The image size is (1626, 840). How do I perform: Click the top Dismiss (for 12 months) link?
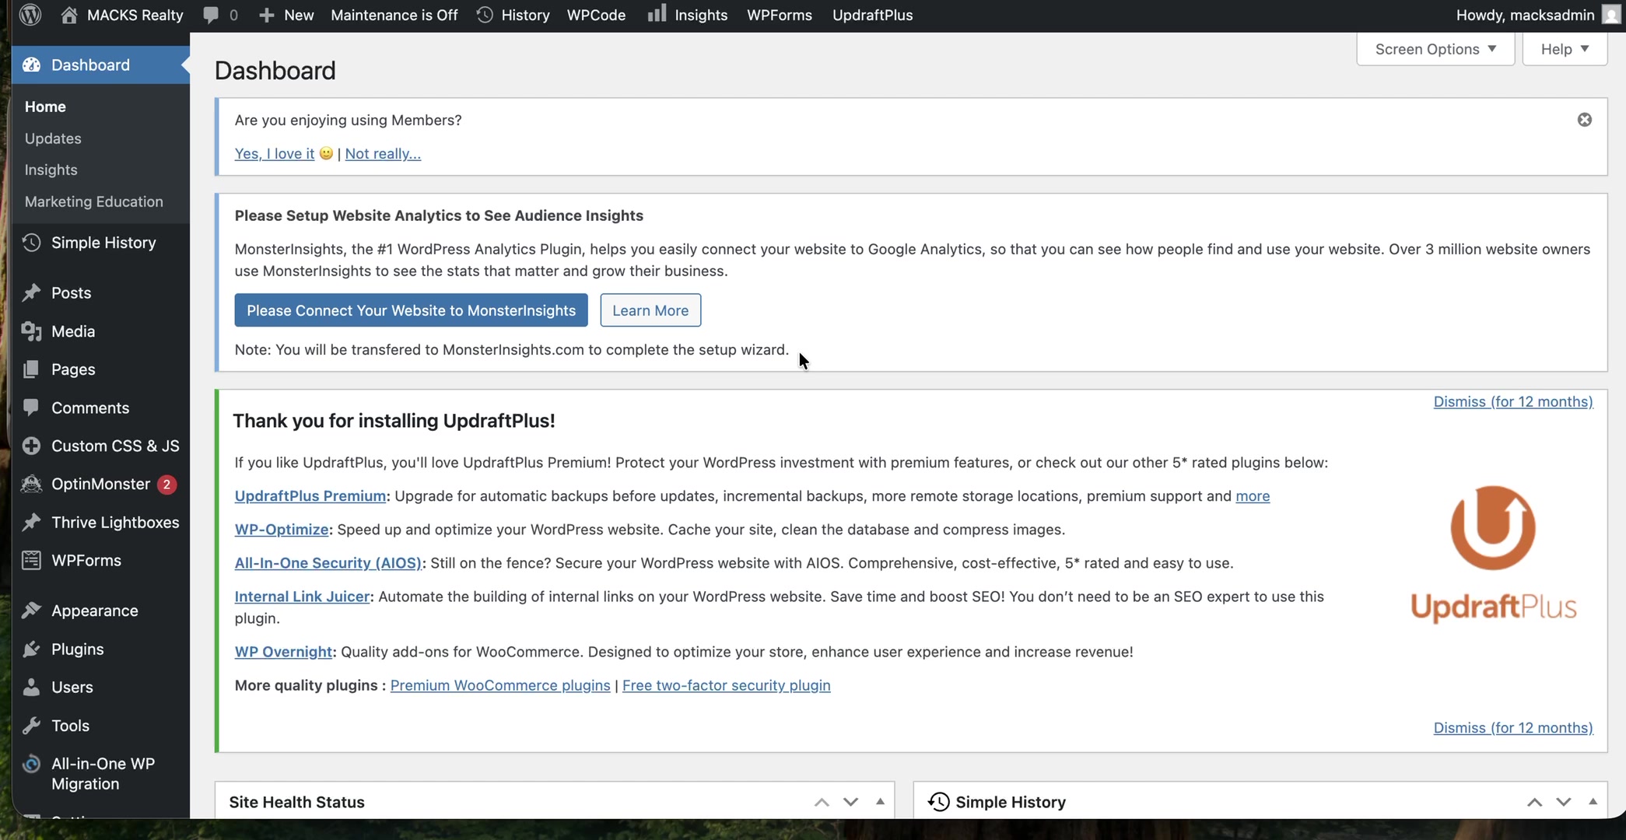pos(1512,401)
